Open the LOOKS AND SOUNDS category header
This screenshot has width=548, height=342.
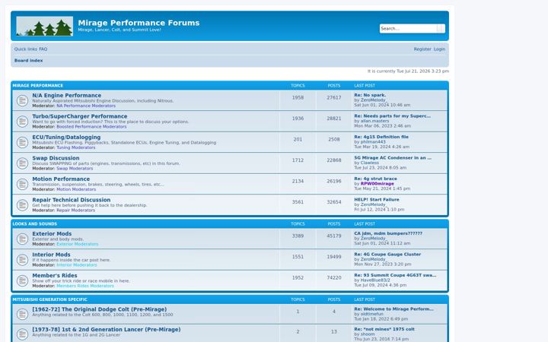coord(34,224)
